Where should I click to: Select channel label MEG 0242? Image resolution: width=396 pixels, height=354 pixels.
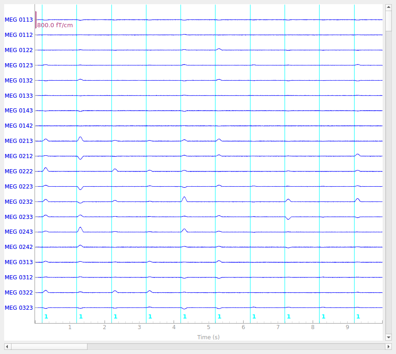coord(19,247)
